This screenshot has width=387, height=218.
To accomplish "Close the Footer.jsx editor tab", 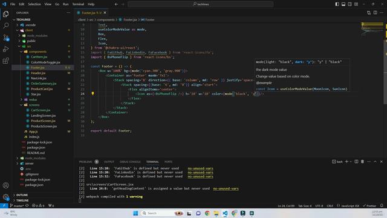I will click(105, 13).
